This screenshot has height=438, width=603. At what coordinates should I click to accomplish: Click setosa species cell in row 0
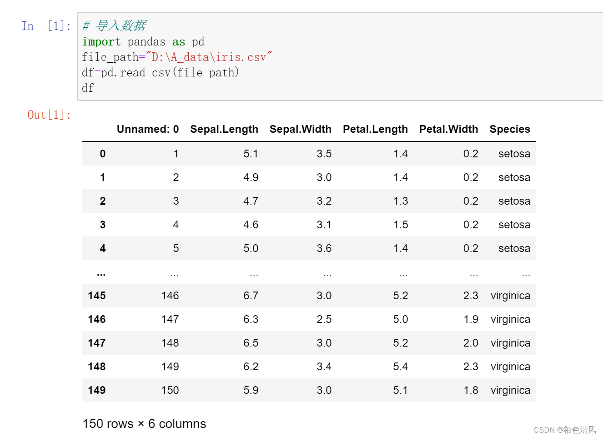[x=514, y=154]
